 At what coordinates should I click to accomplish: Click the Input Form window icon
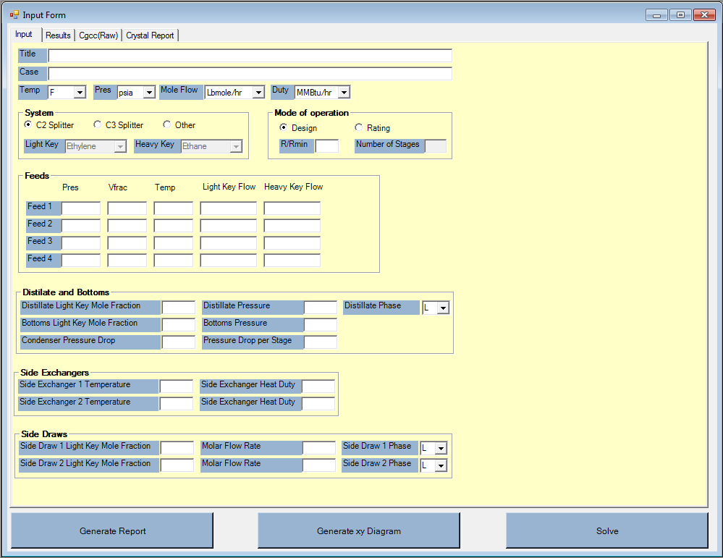14,14
